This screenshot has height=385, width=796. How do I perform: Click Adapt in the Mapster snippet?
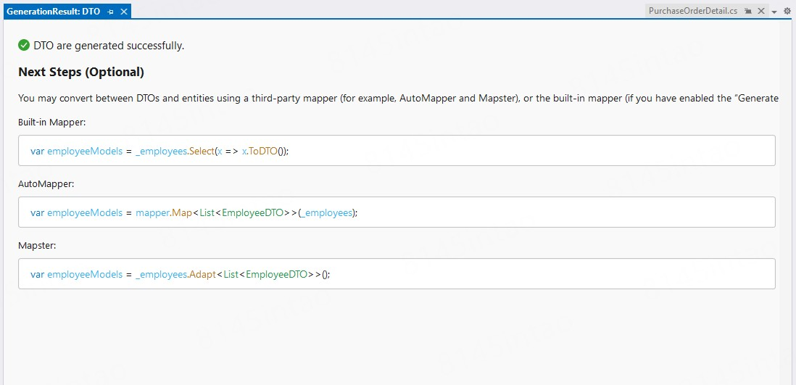coord(202,274)
